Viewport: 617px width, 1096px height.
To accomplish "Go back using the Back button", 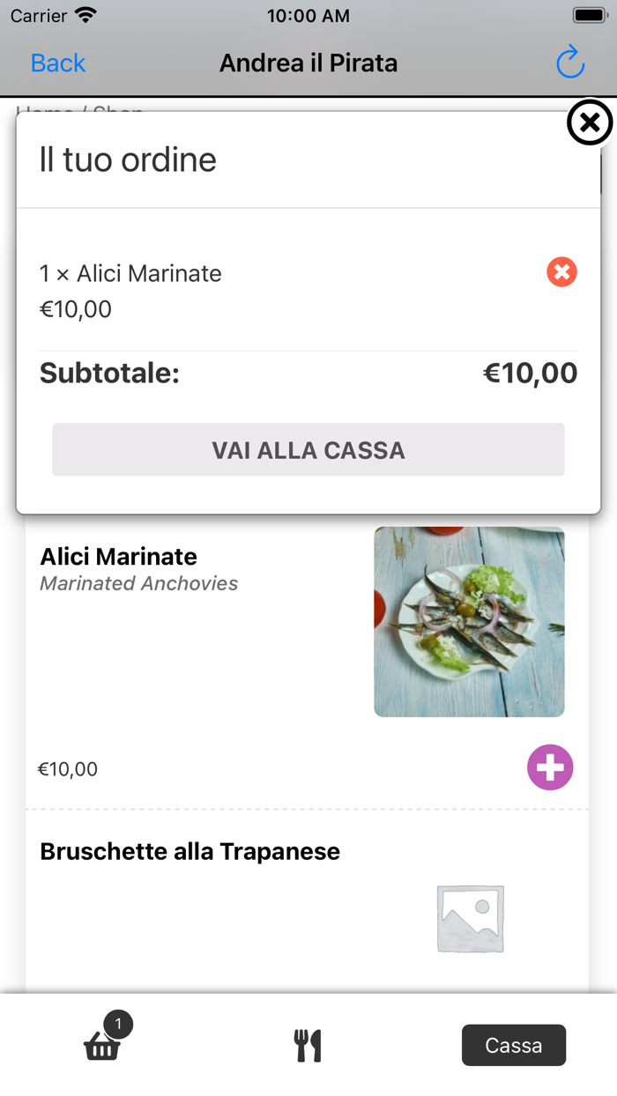I will pos(58,63).
